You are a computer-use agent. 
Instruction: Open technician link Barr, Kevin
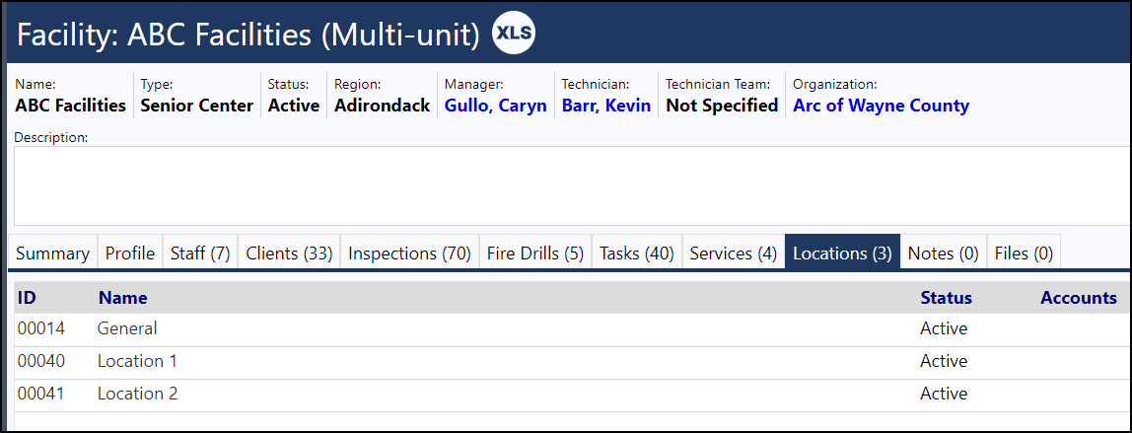[x=606, y=106]
